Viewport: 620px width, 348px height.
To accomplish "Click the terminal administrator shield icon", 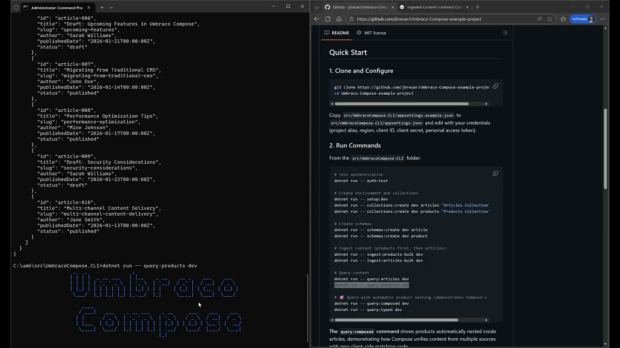I will pyautogui.click(x=16, y=8).
